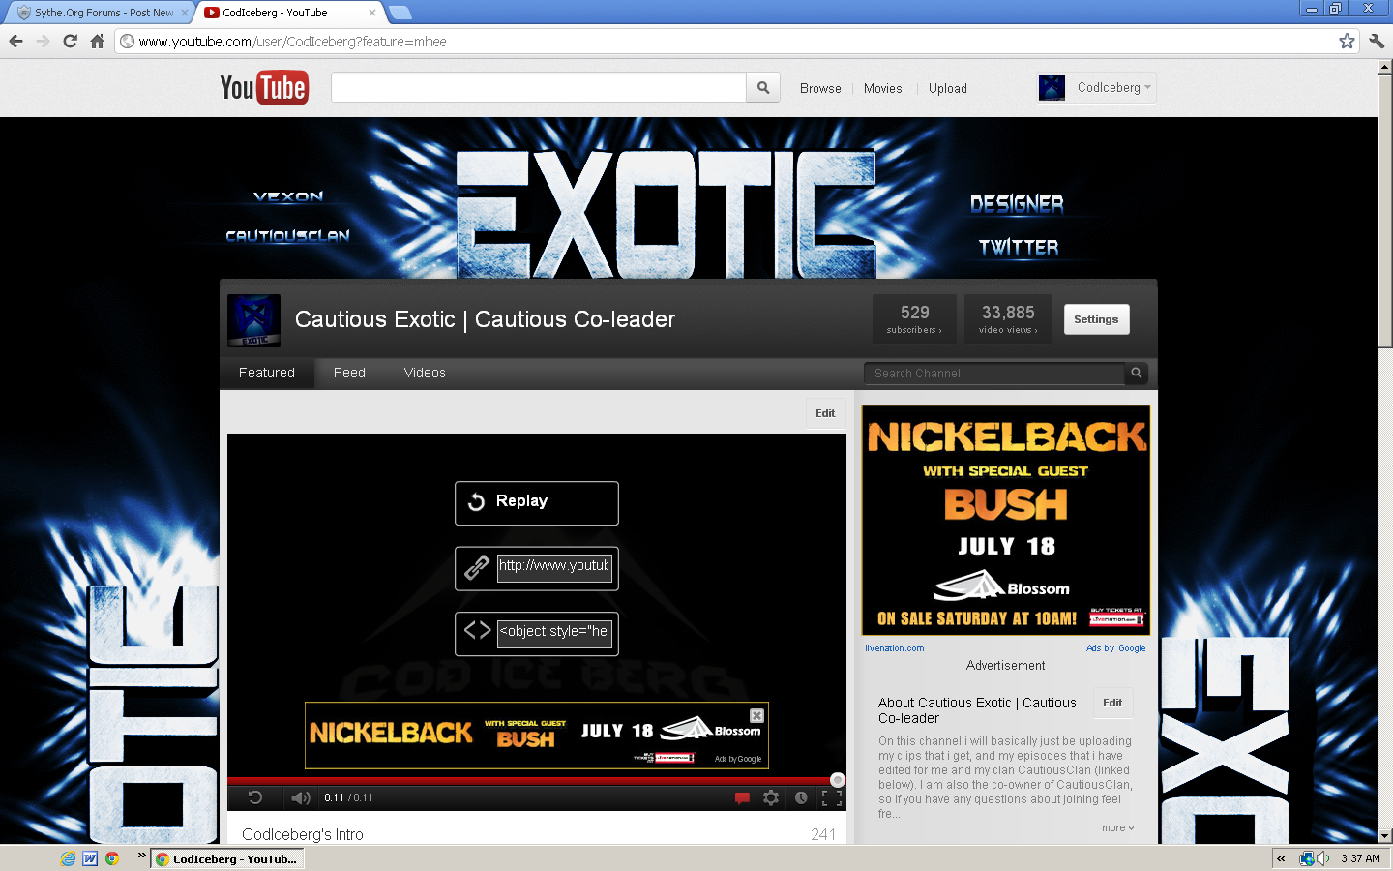The image size is (1393, 871).
Task: Click the replay icon in player controls
Action: point(255,797)
